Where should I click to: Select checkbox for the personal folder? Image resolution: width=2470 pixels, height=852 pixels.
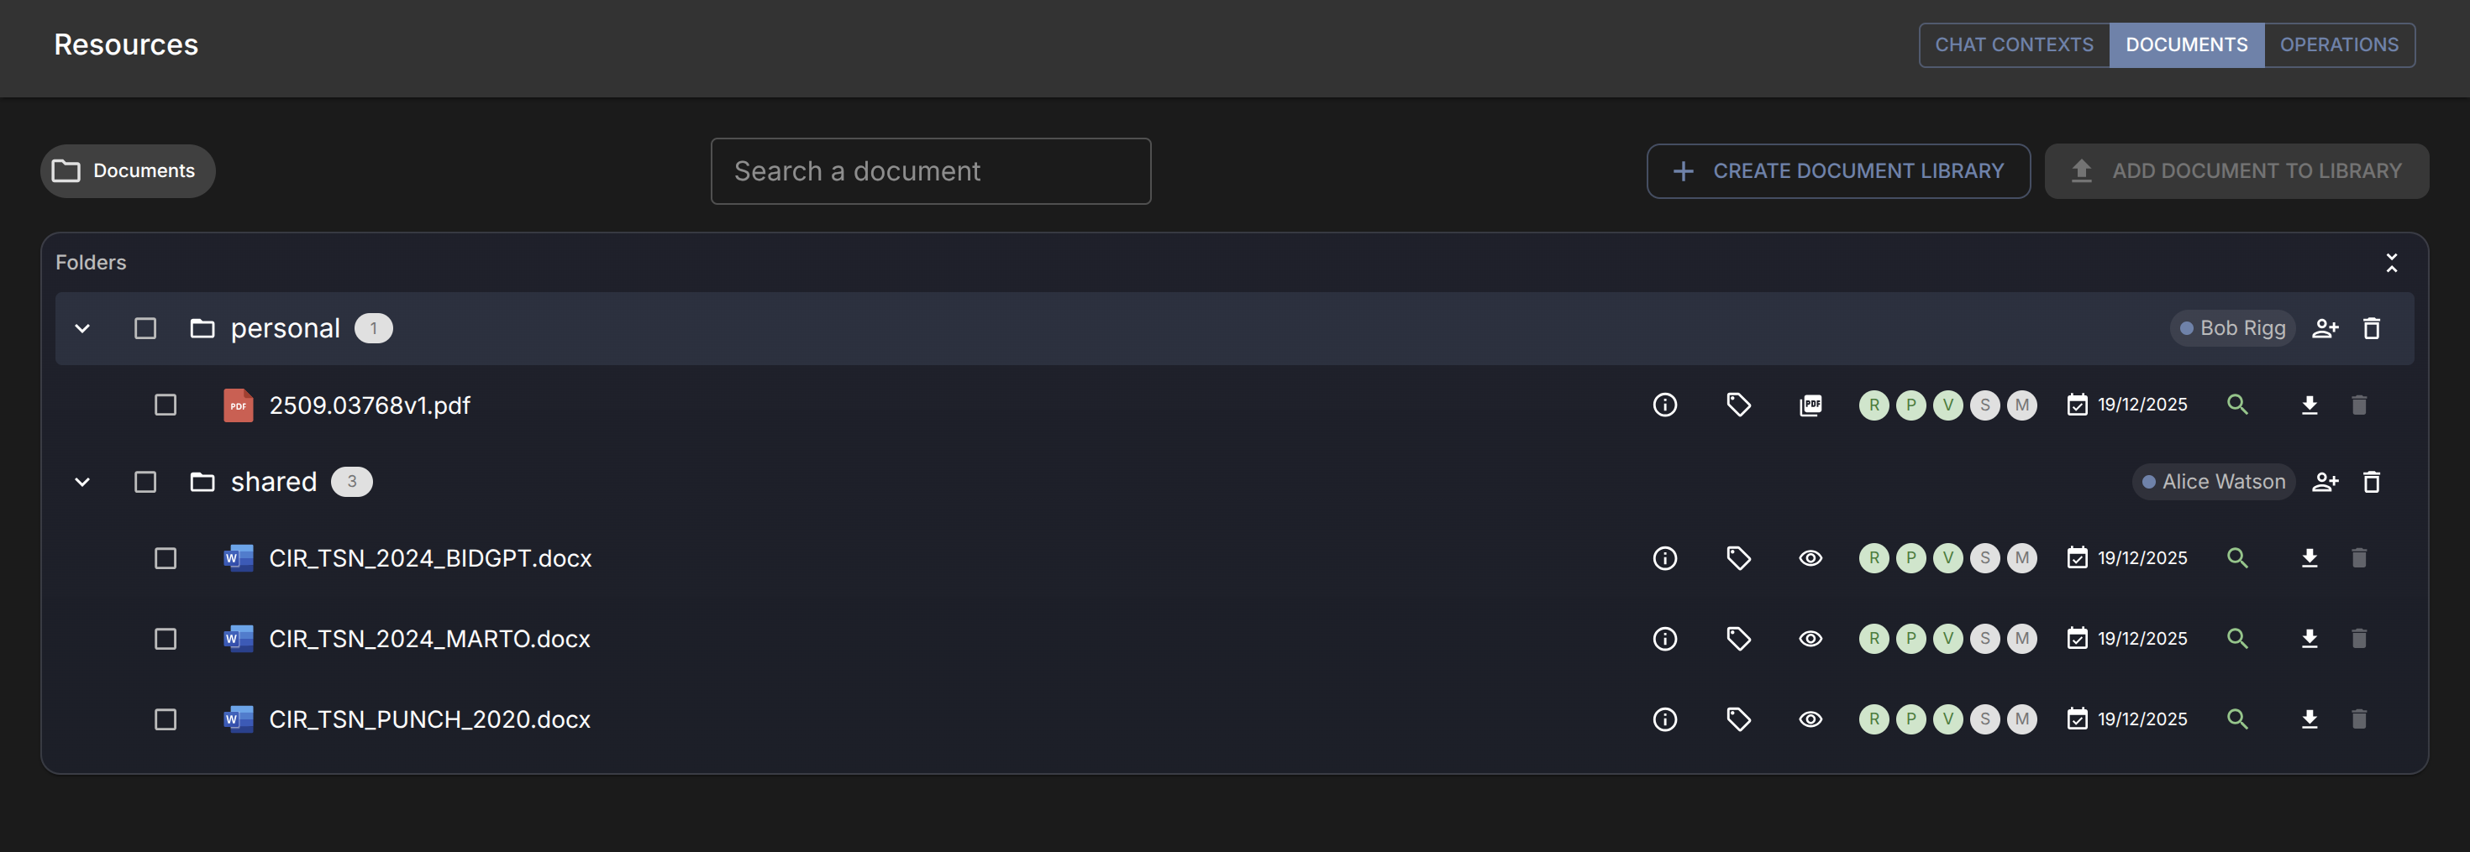145,327
